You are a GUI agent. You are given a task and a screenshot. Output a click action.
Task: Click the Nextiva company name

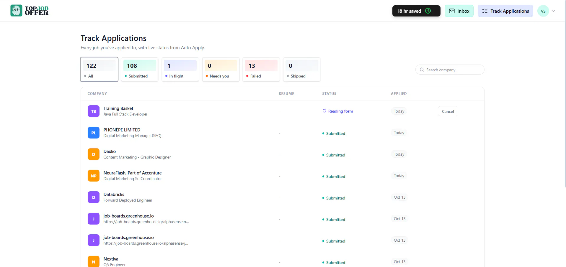coord(111,259)
